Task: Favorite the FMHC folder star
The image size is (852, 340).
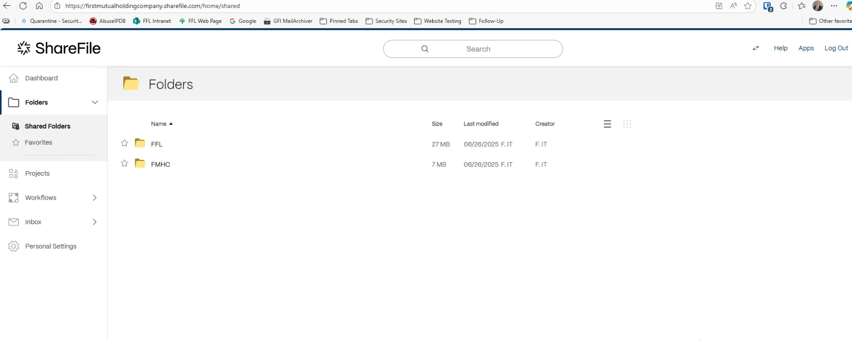Action: 124,164
